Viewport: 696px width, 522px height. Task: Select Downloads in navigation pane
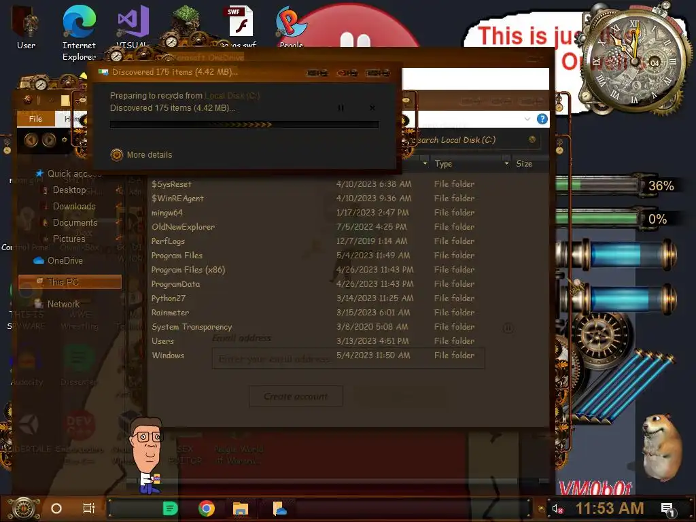click(73, 207)
